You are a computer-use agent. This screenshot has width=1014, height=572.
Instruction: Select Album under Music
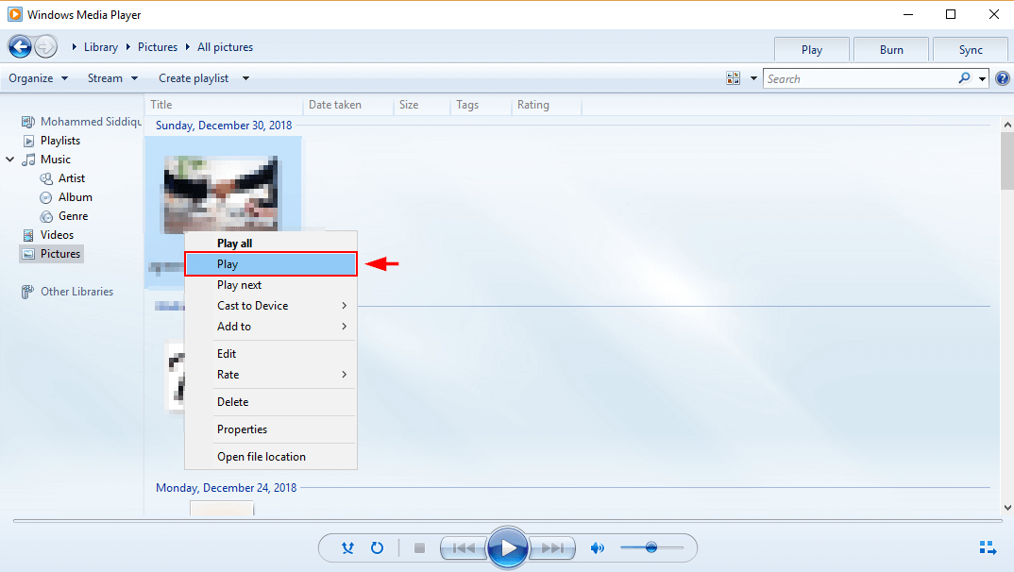(x=75, y=197)
